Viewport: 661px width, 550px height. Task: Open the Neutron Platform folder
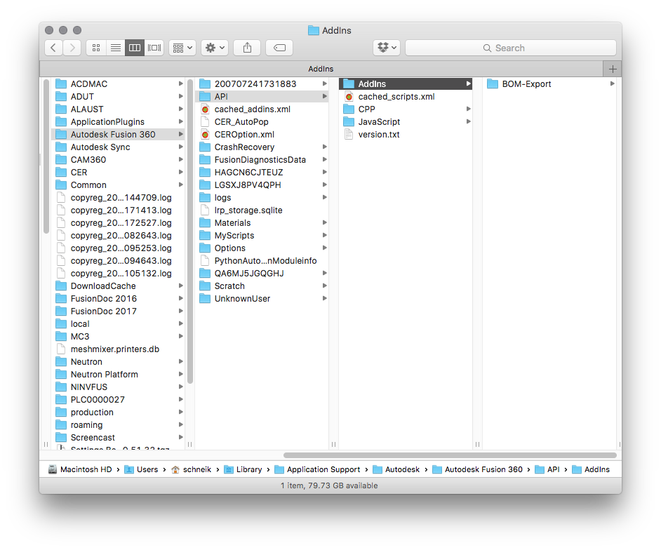click(118, 375)
